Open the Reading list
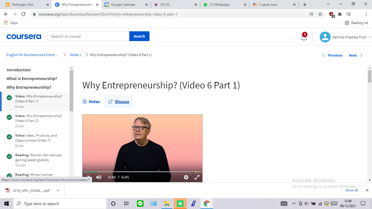372x209 pixels. [356, 23]
